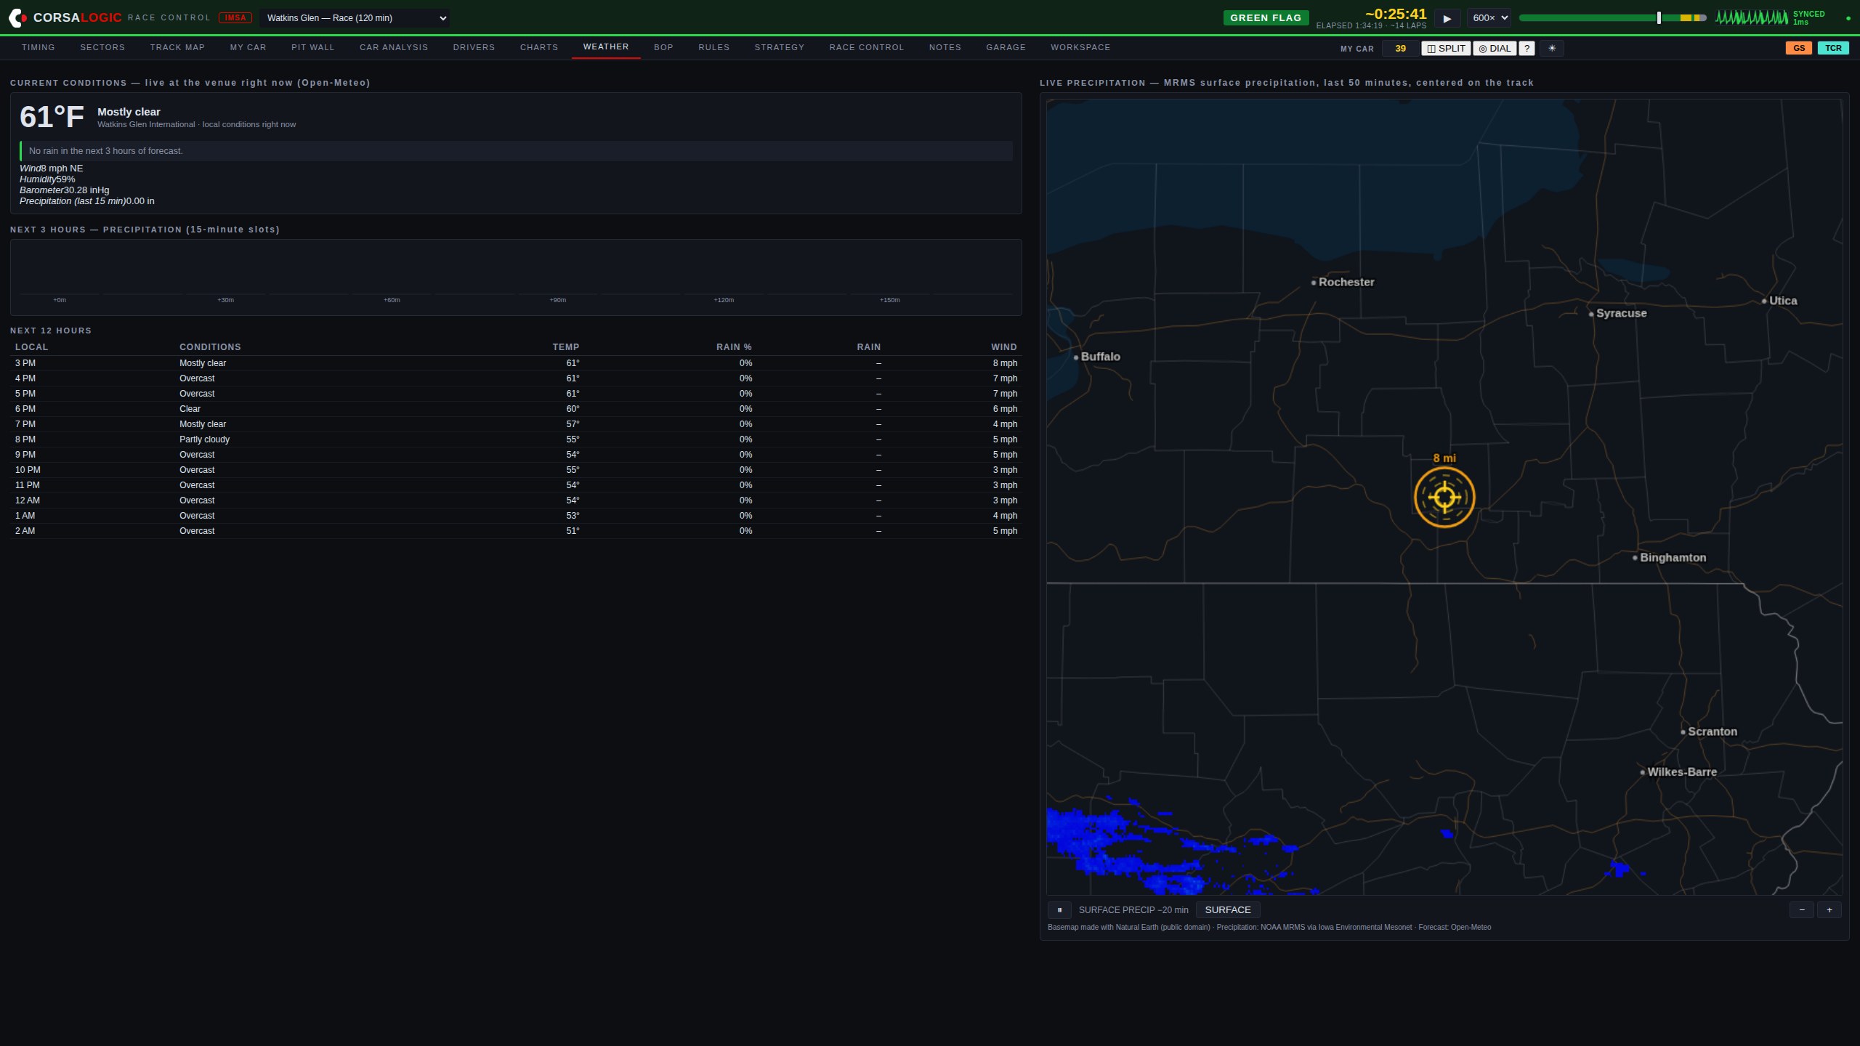Click the Syracuse city label on map
1860x1046 pixels.
(1621, 313)
